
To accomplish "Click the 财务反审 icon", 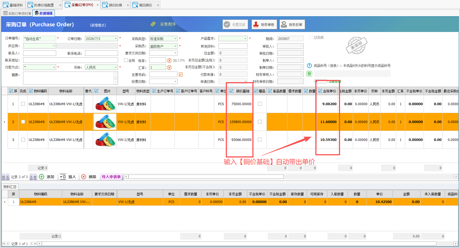I will pyautogui.click(x=284, y=24).
